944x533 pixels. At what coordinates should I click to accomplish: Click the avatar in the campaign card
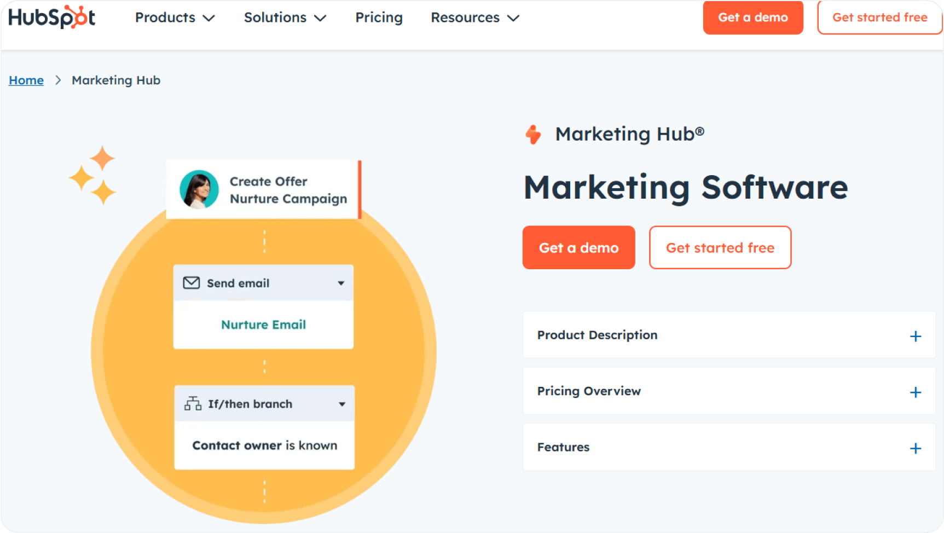[199, 189]
